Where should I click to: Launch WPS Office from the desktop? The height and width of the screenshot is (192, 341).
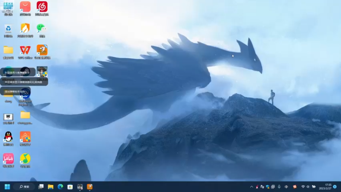25,50
